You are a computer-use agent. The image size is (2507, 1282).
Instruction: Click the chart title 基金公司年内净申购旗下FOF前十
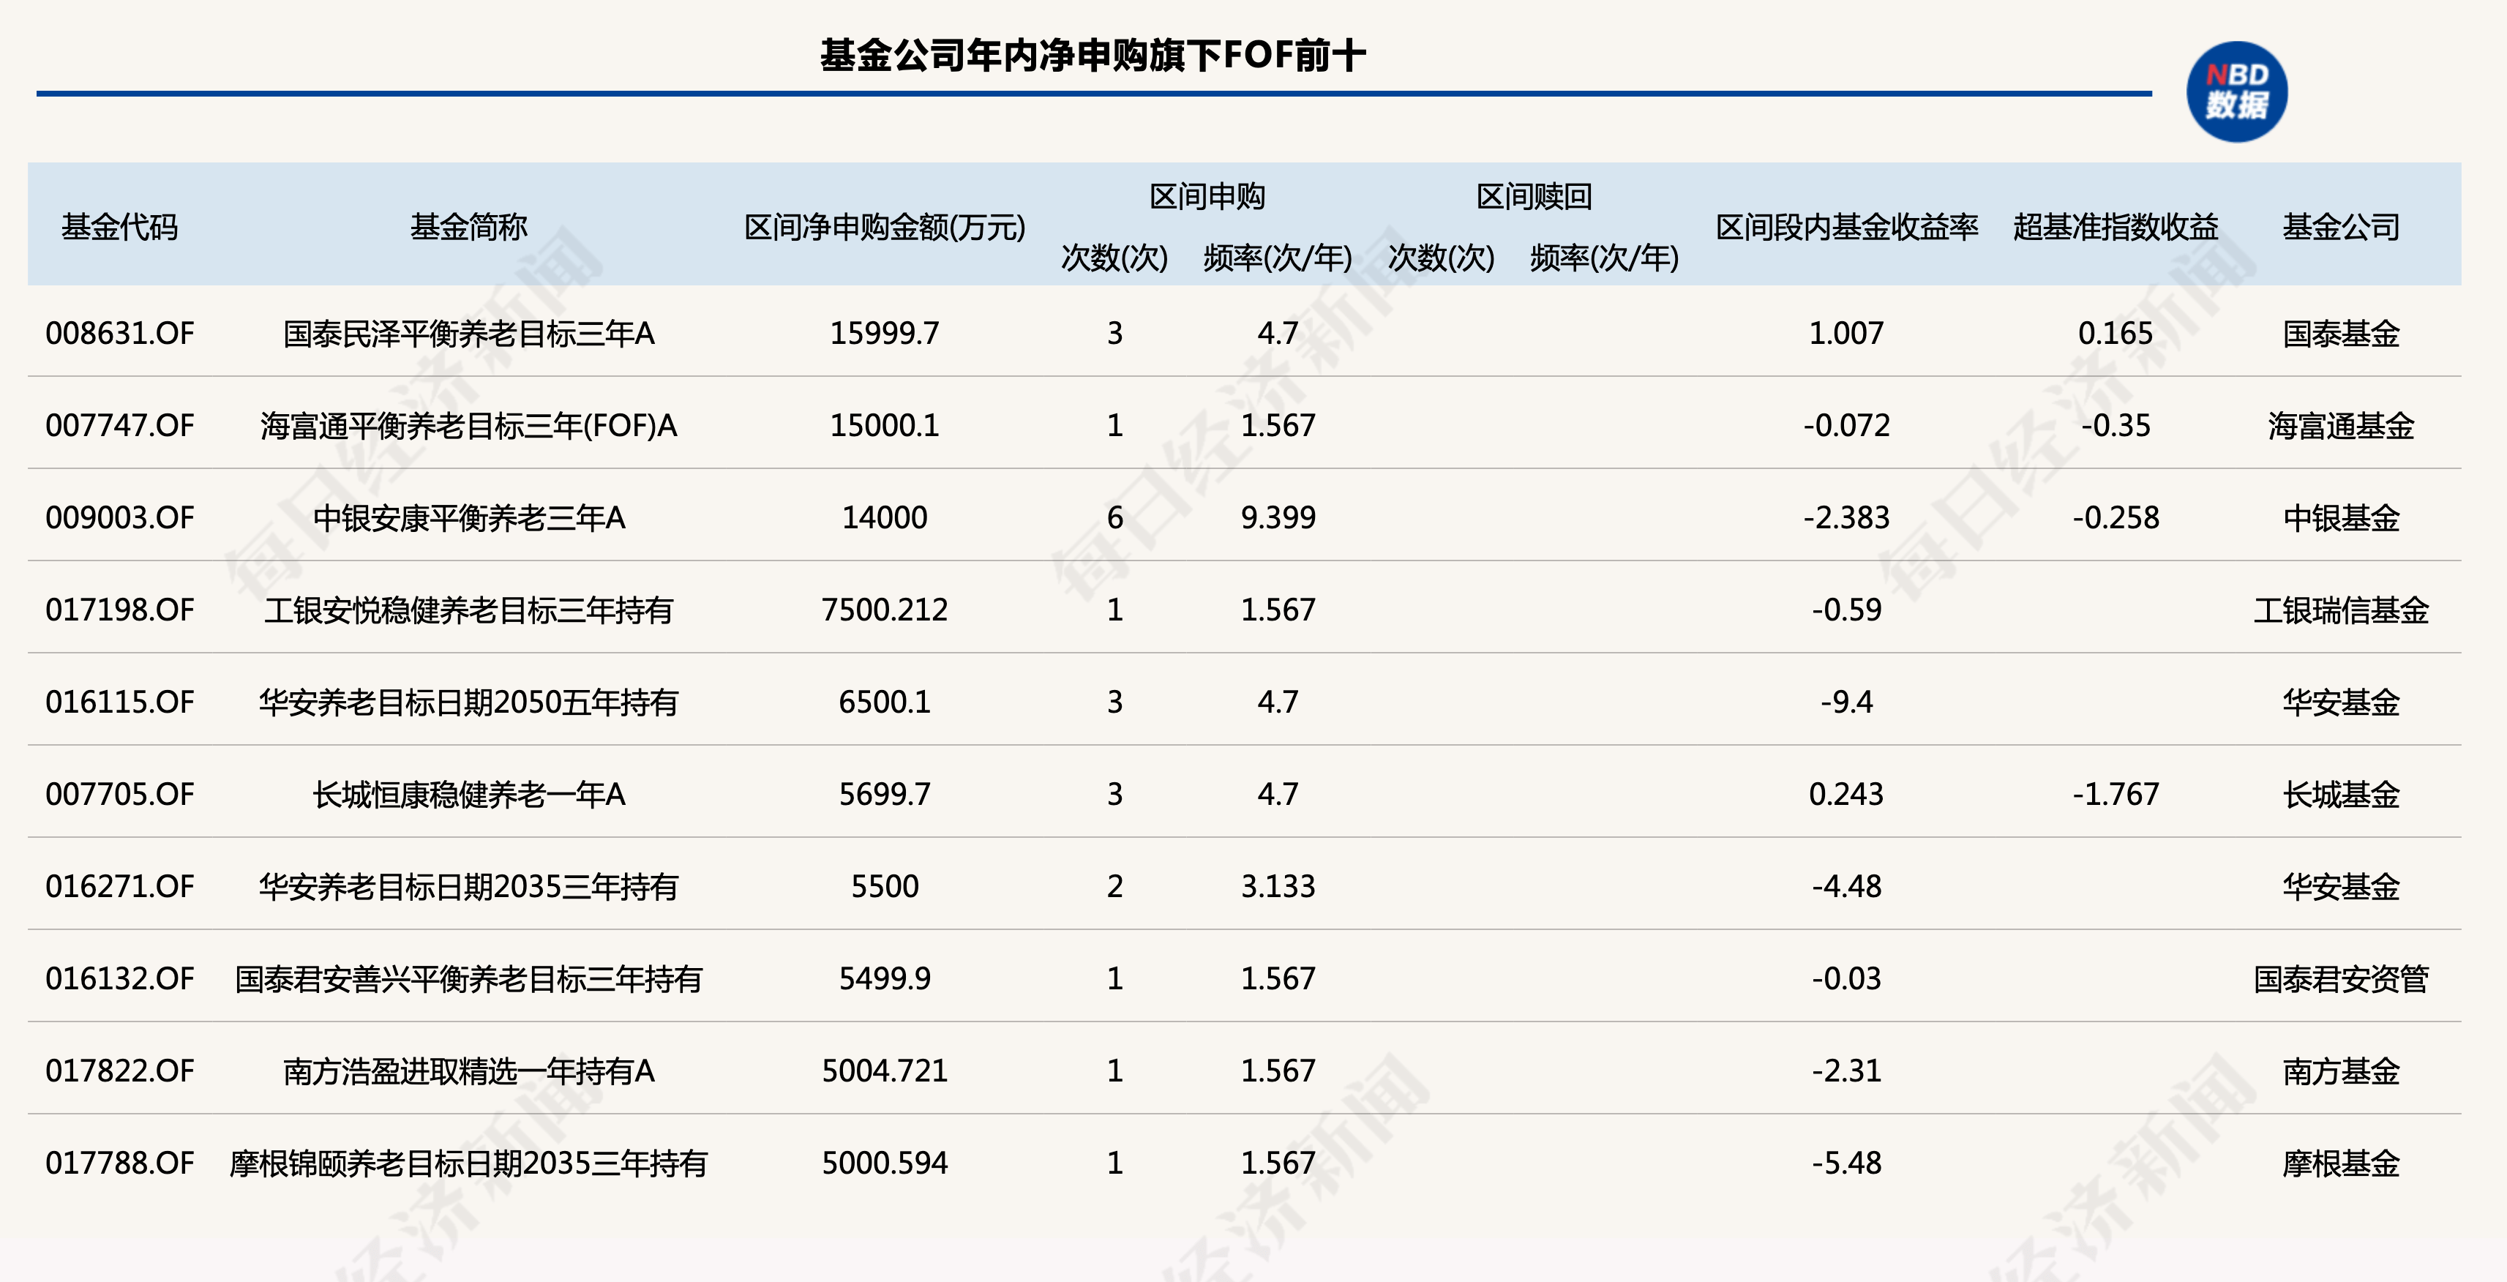pos(1093,56)
